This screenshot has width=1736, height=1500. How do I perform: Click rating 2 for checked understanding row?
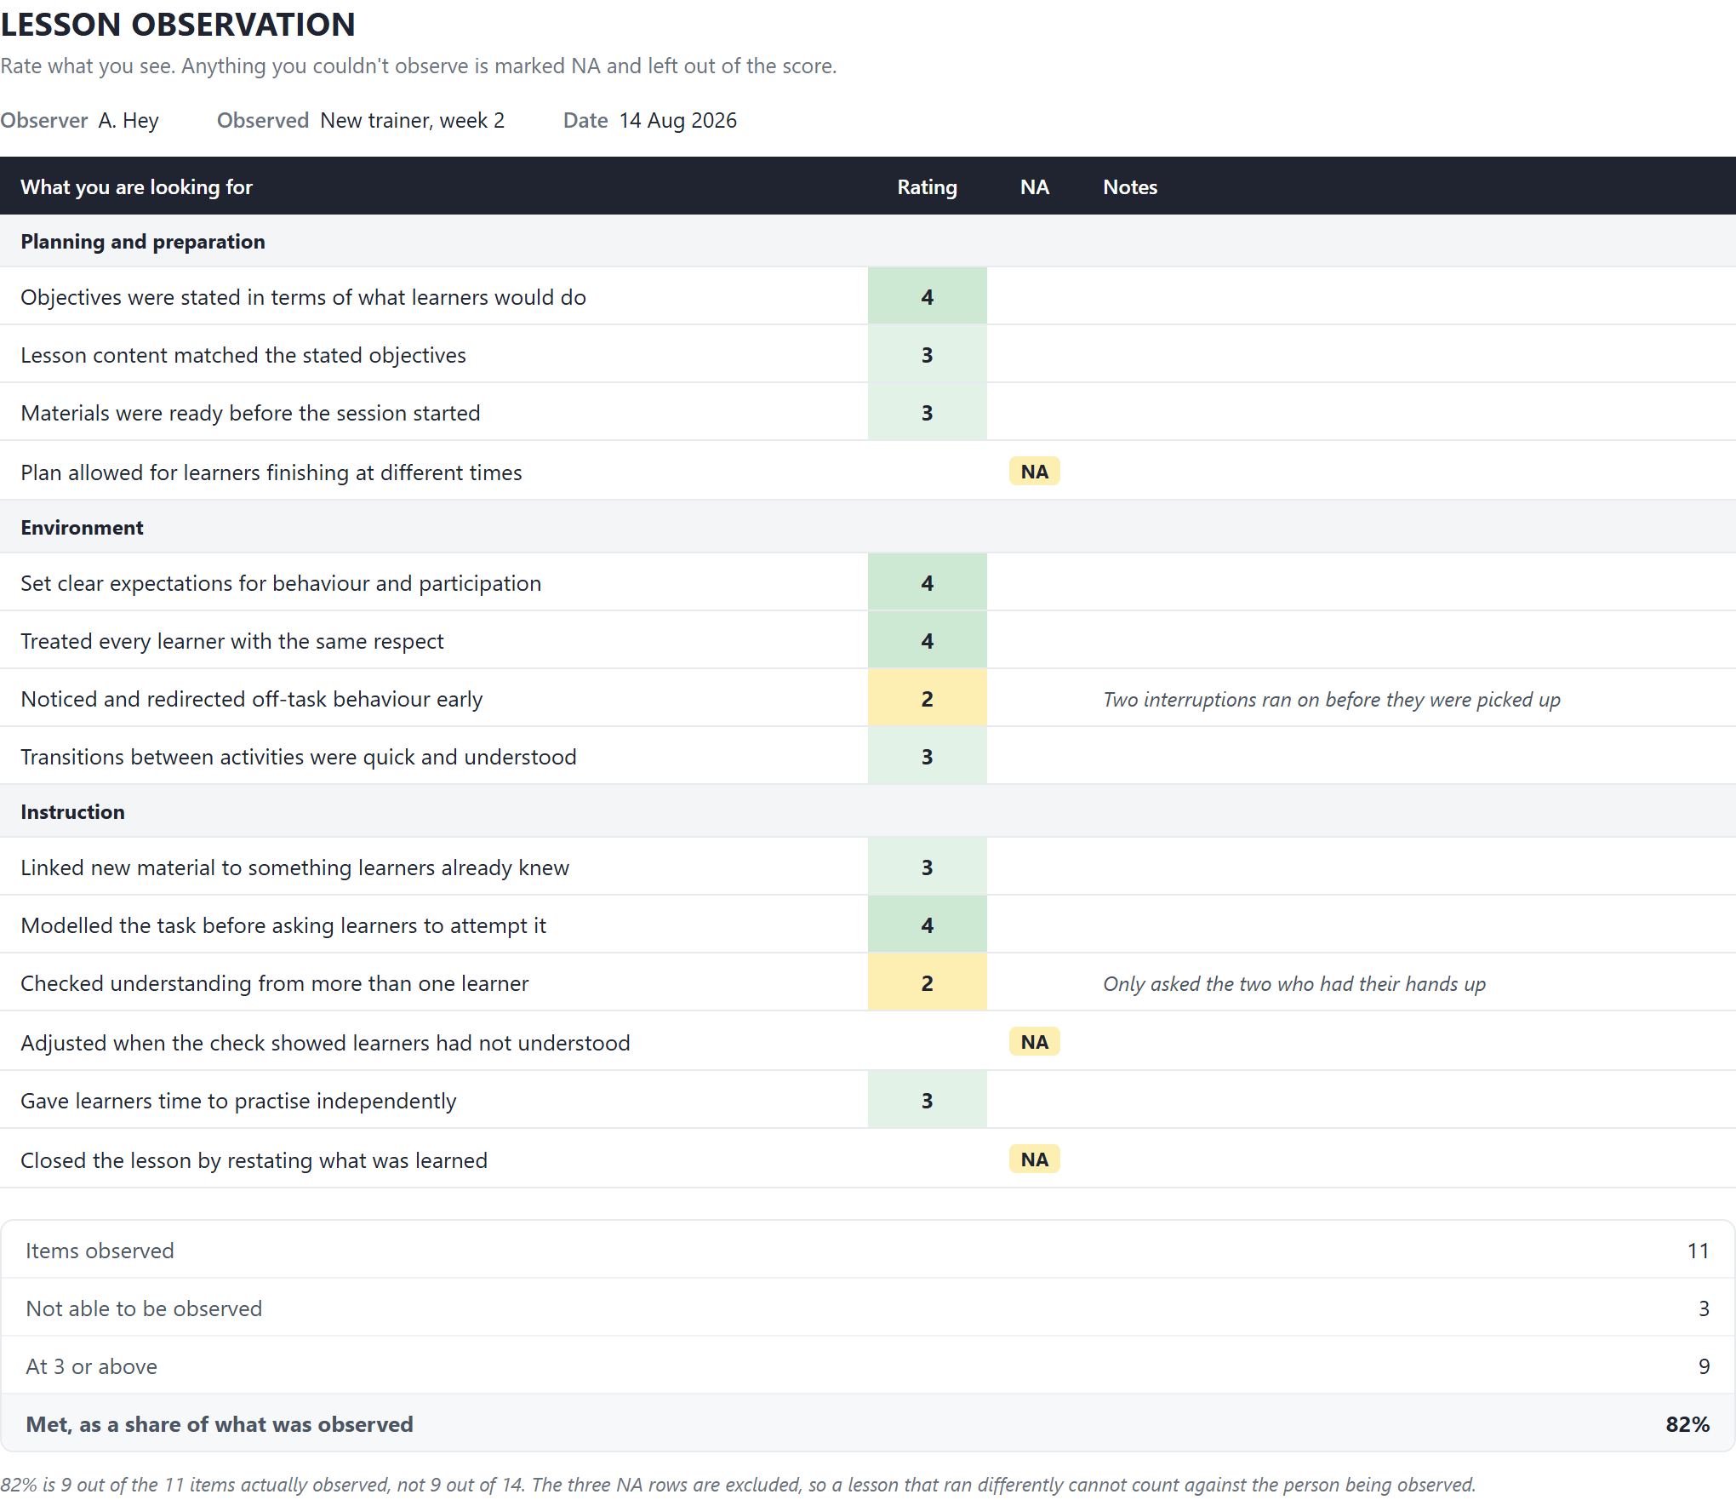pyautogui.click(x=927, y=982)
